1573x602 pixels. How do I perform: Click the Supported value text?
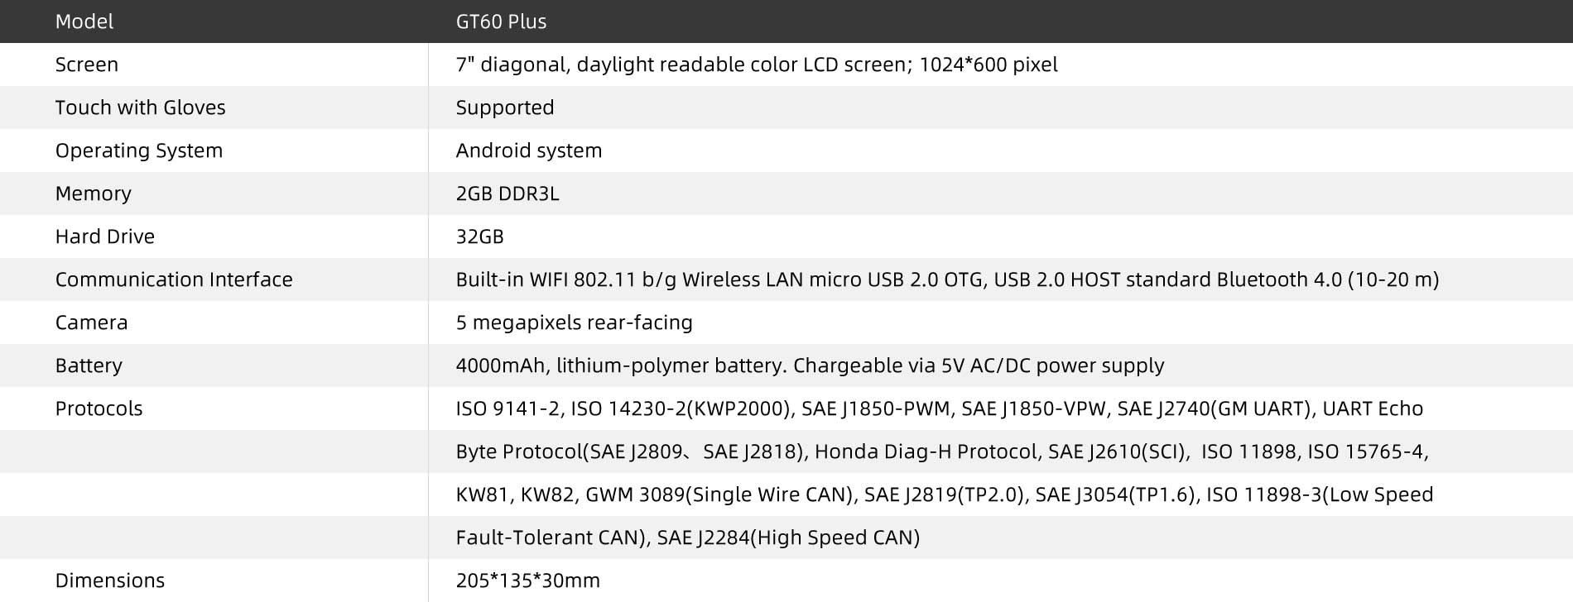tap(504, 107)
